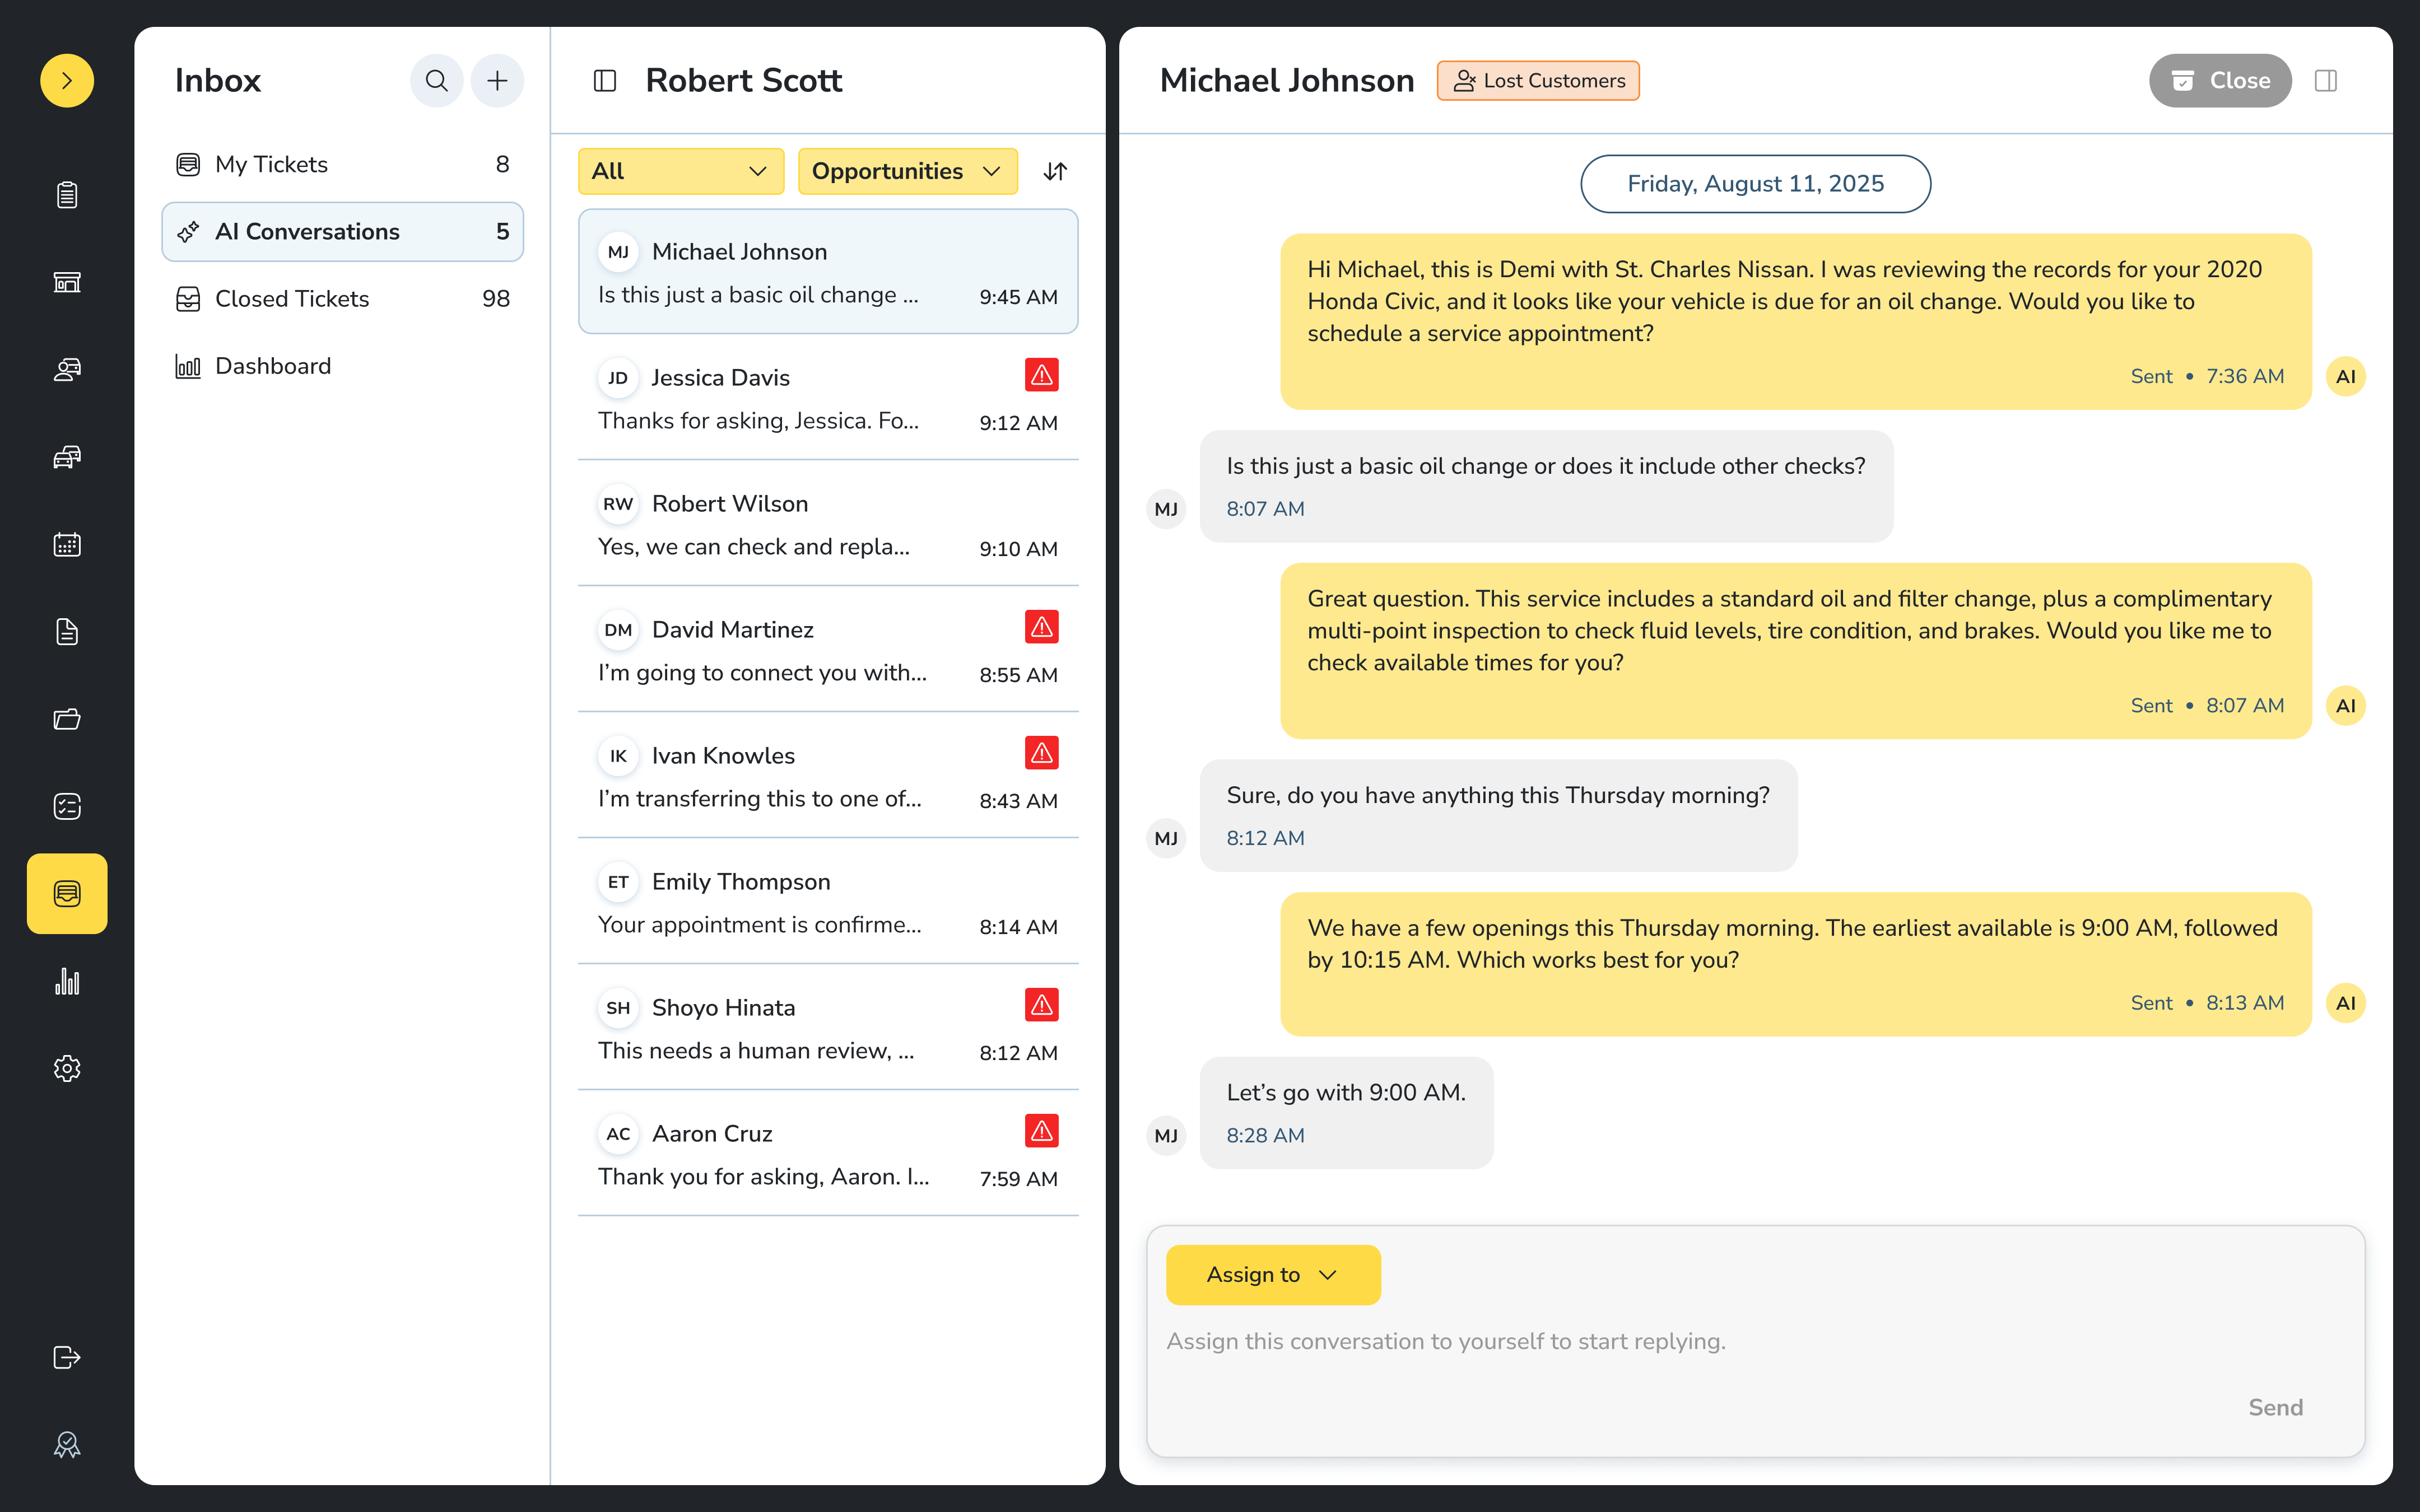
Task: Open the analytics bar chart icon
Action: point(67,981)
